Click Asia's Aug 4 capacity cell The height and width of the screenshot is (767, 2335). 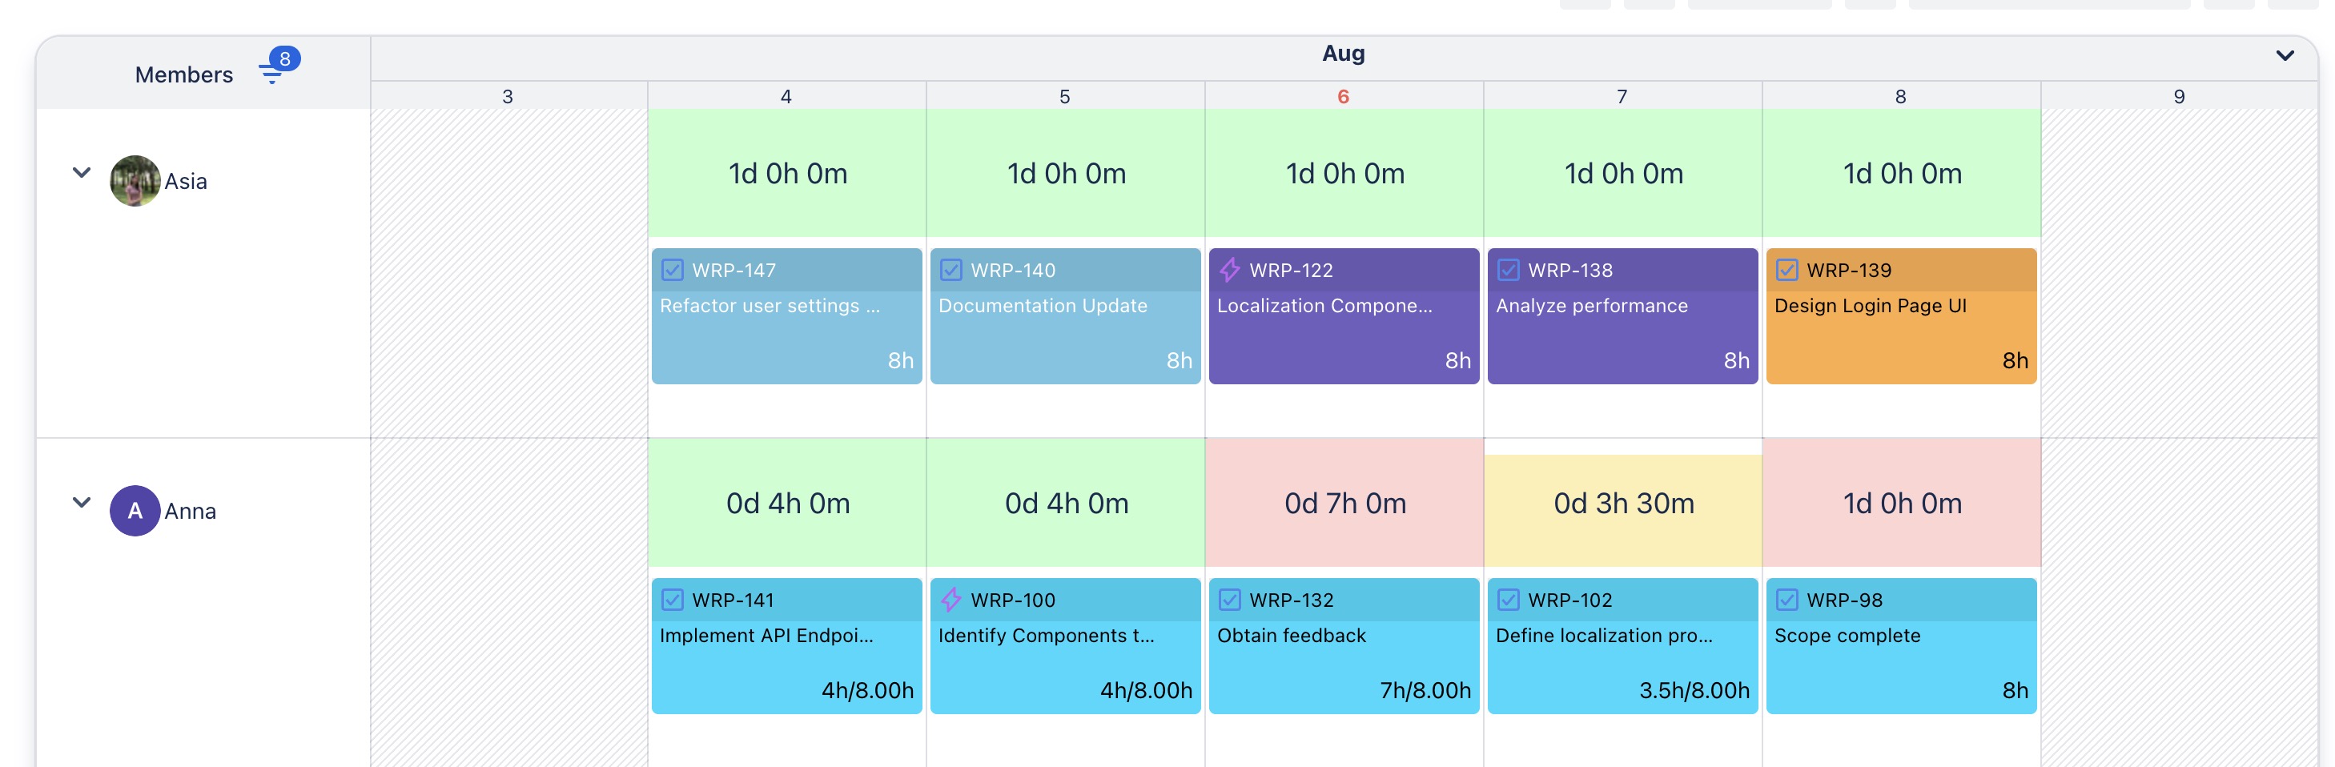[x=787, y=173]
